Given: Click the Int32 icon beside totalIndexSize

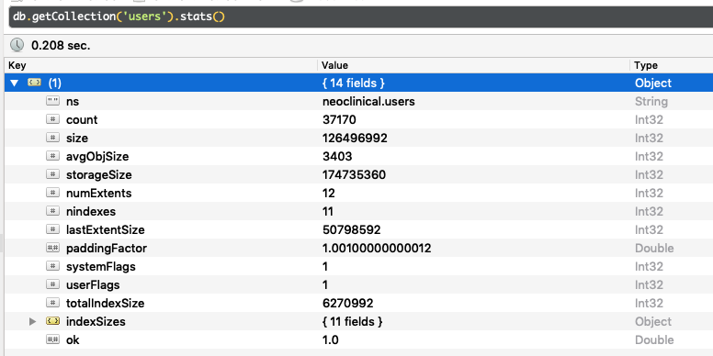Looking at the screenshot, I should point(52,303).
